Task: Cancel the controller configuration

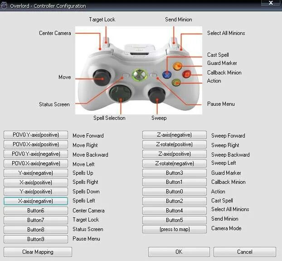Action: tap(244, 252)
